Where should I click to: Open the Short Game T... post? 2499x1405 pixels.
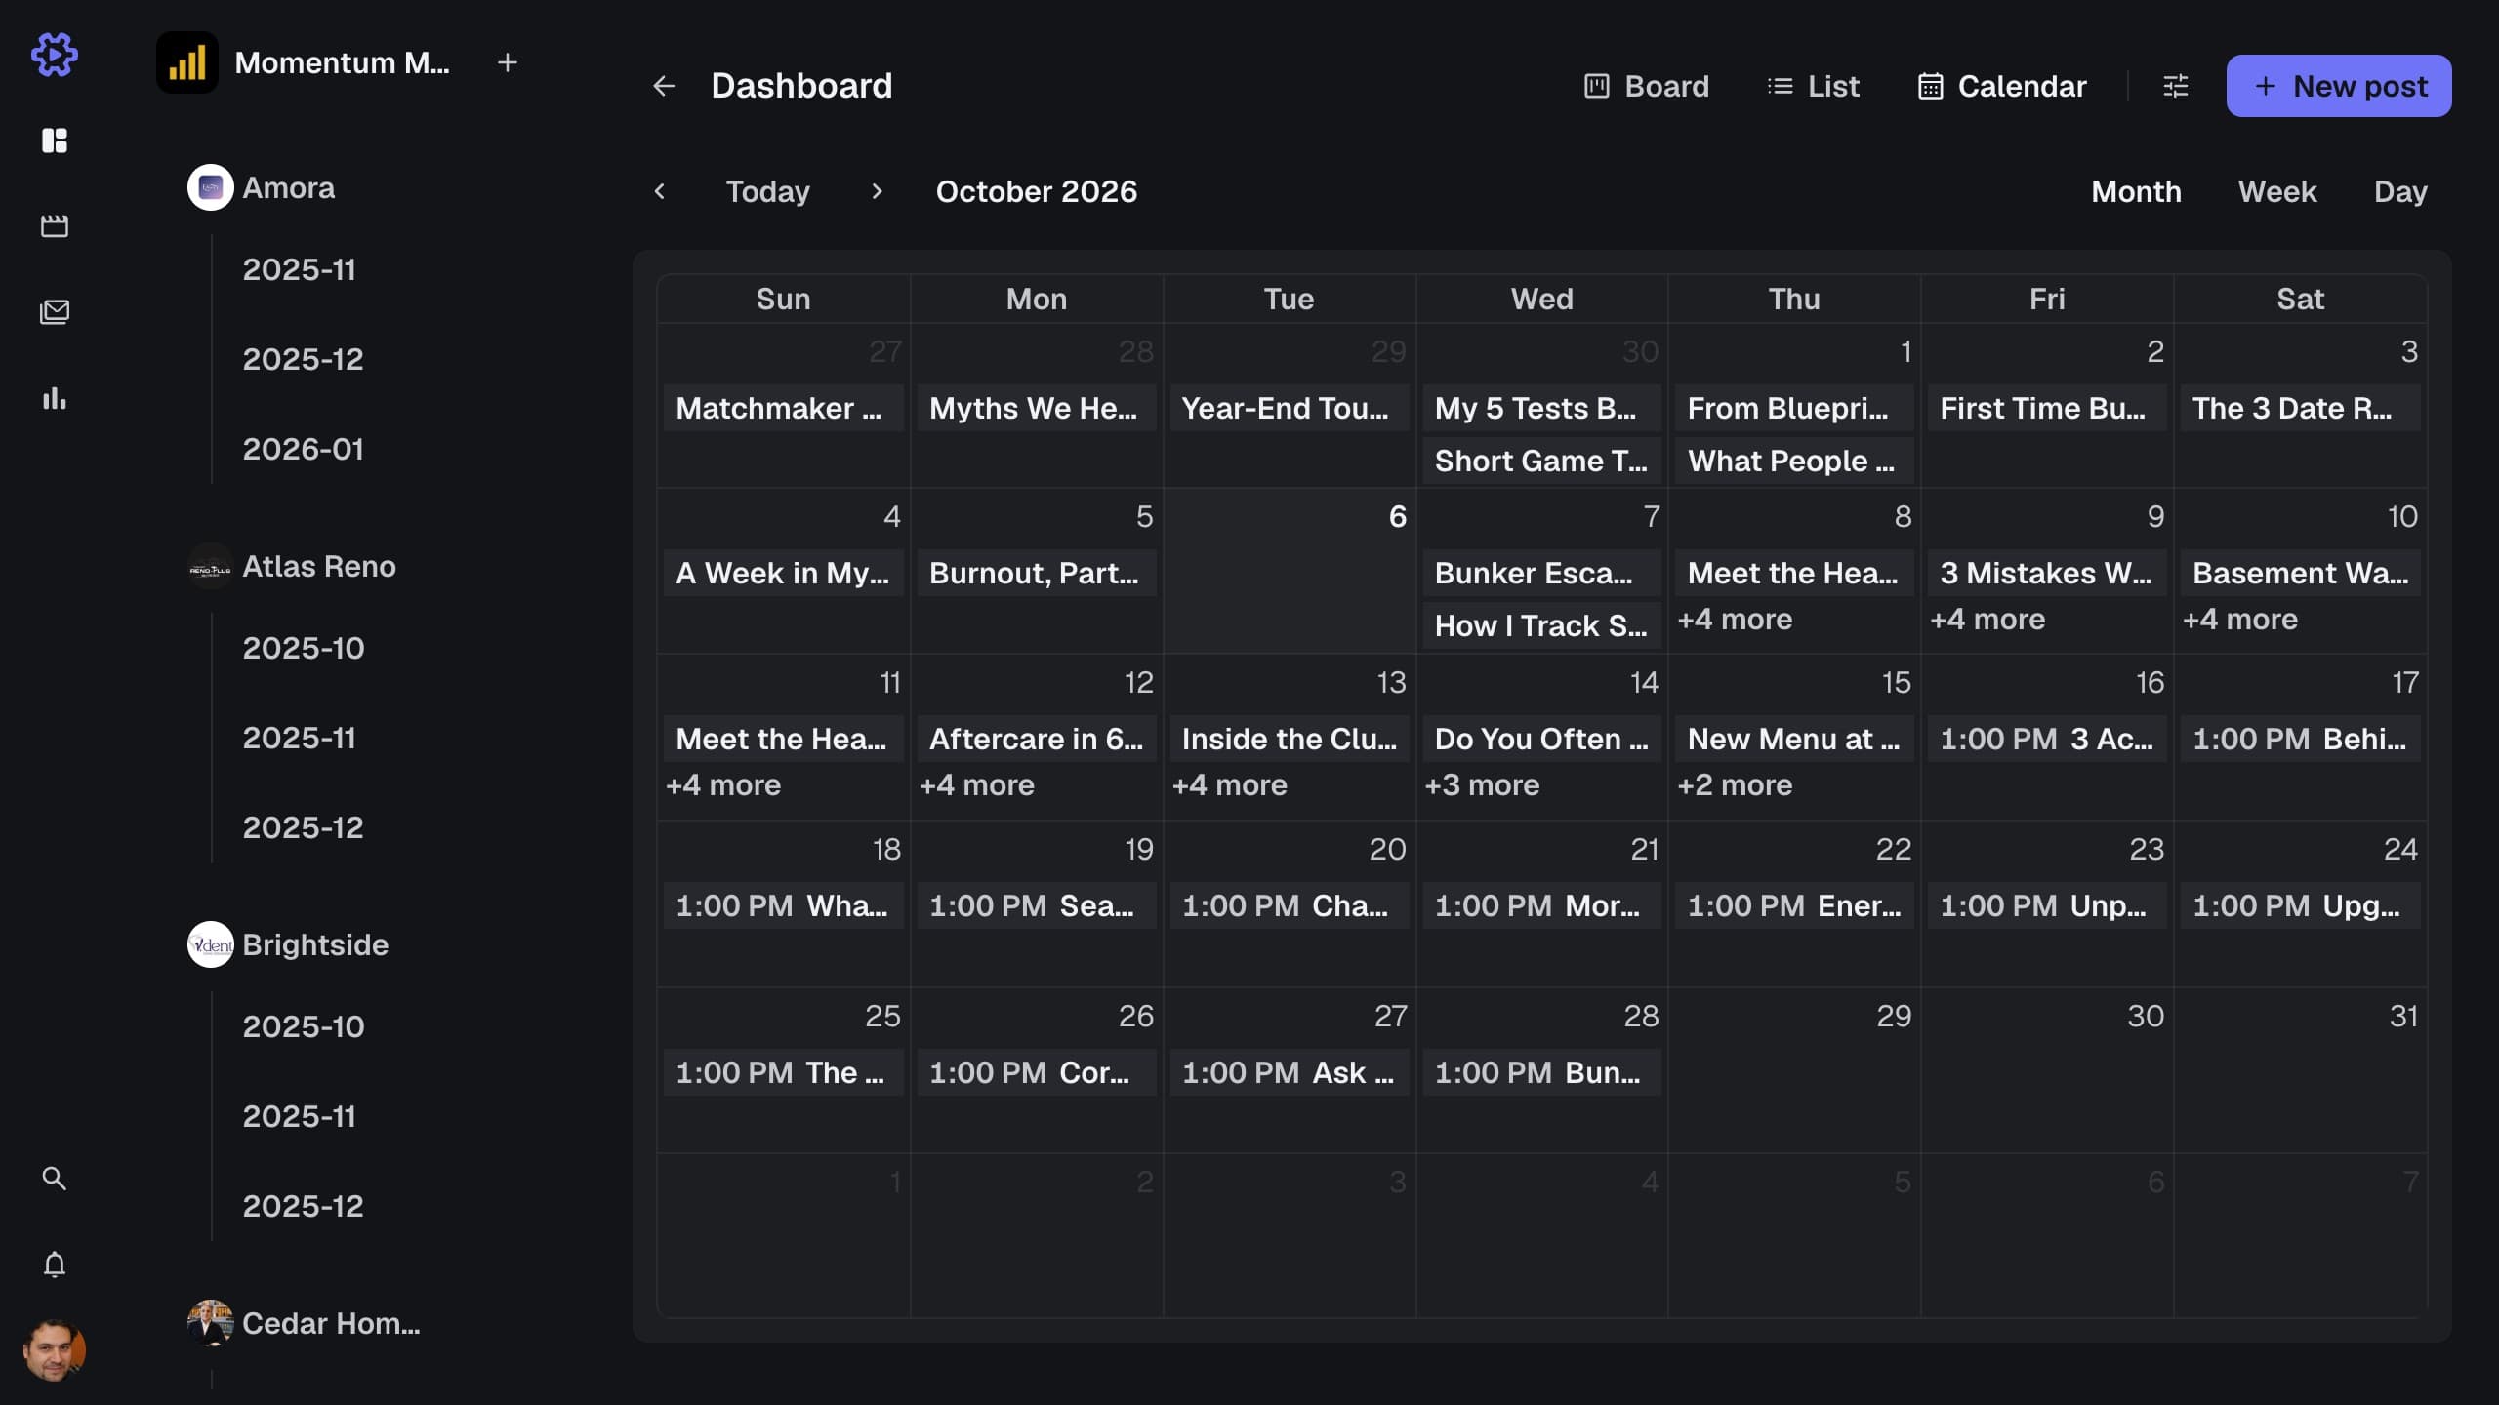tap(1541, 461)
